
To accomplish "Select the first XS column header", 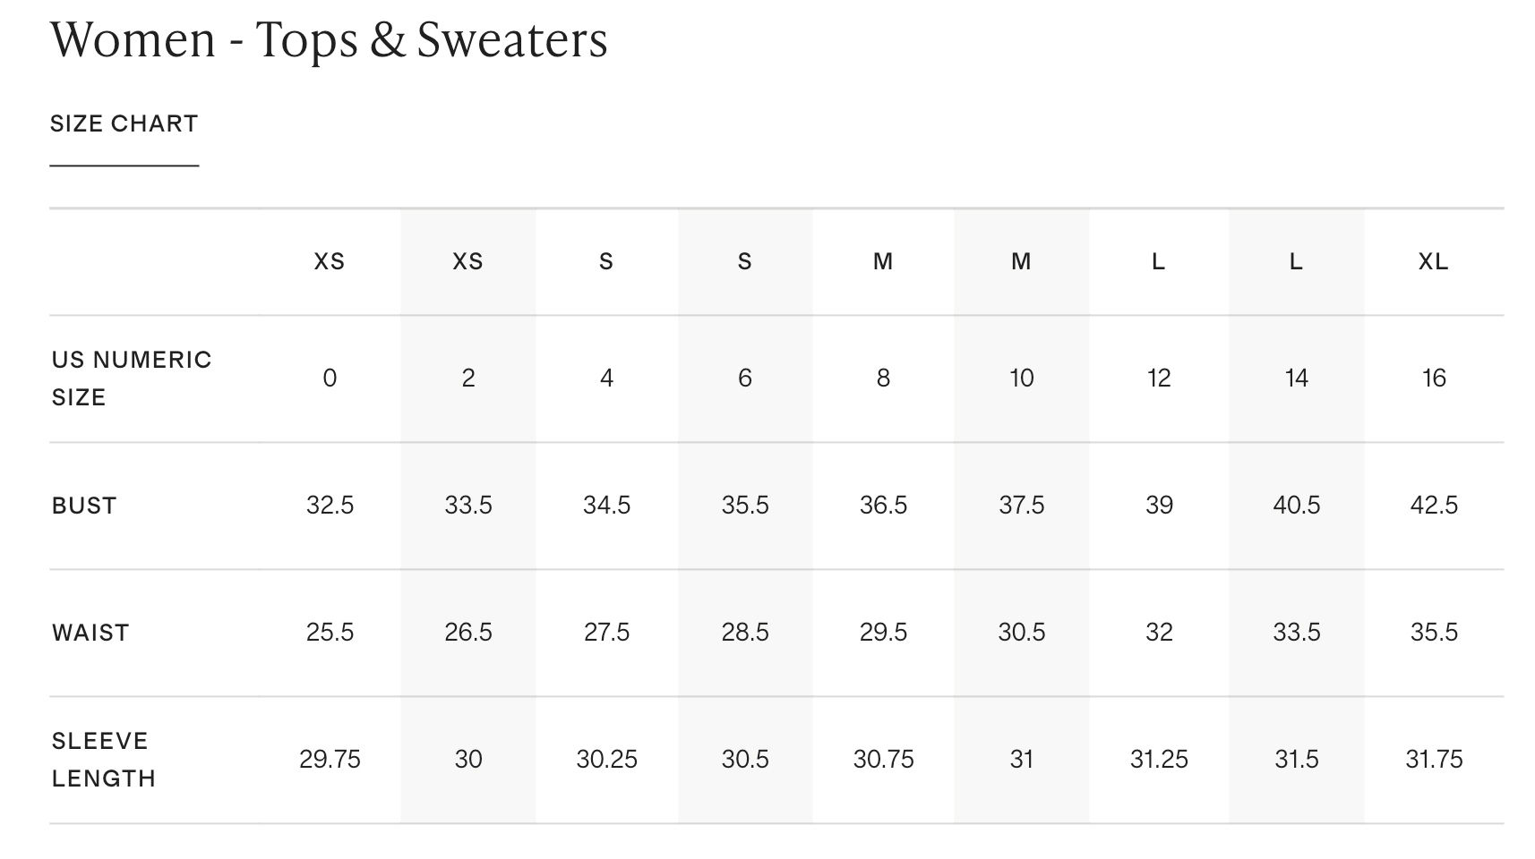I will coord(330,261).
